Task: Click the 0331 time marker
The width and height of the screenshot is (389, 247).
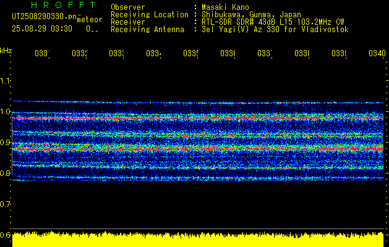Action: [42, 54]
